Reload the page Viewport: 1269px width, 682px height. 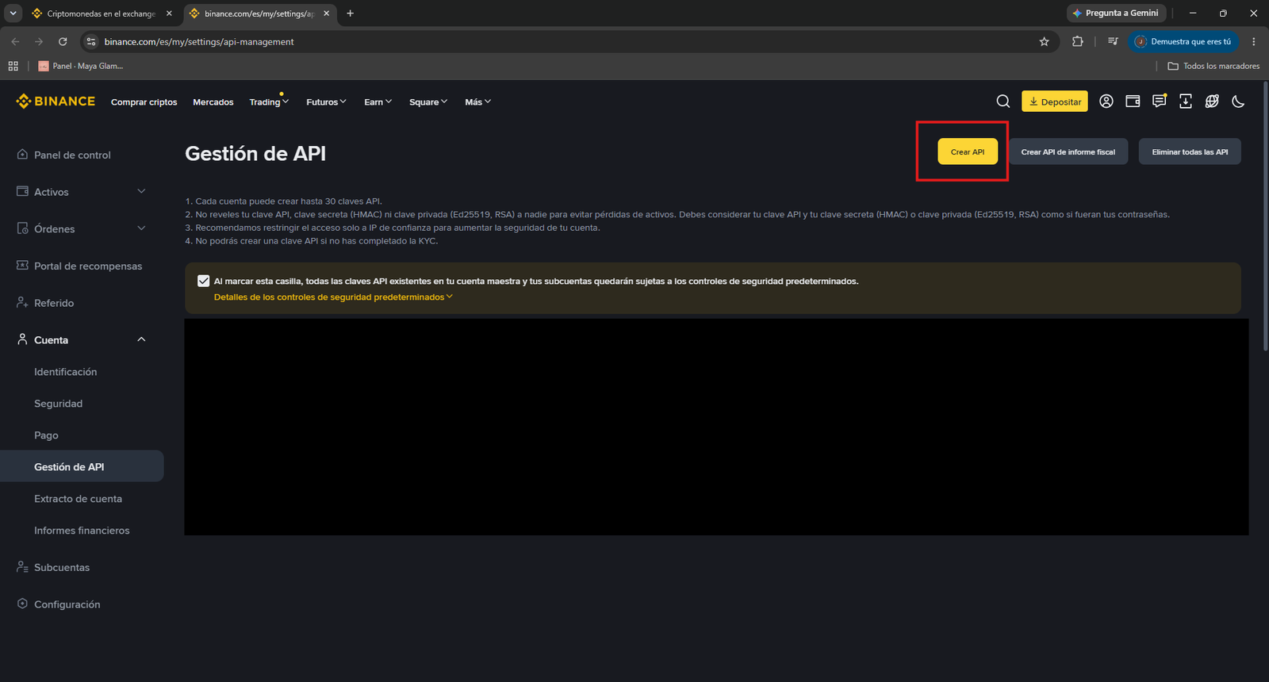click(63, 41)
